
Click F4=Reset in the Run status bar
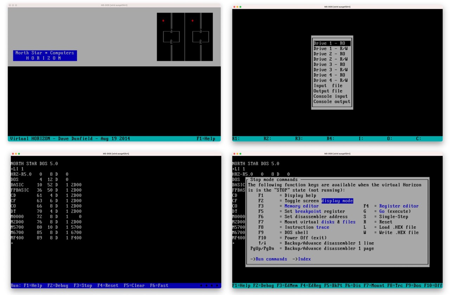[x=108, y=285]
